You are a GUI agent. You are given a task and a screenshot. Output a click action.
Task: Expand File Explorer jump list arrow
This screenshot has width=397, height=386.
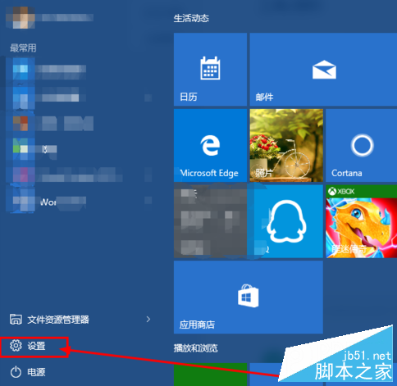[148, 319]
